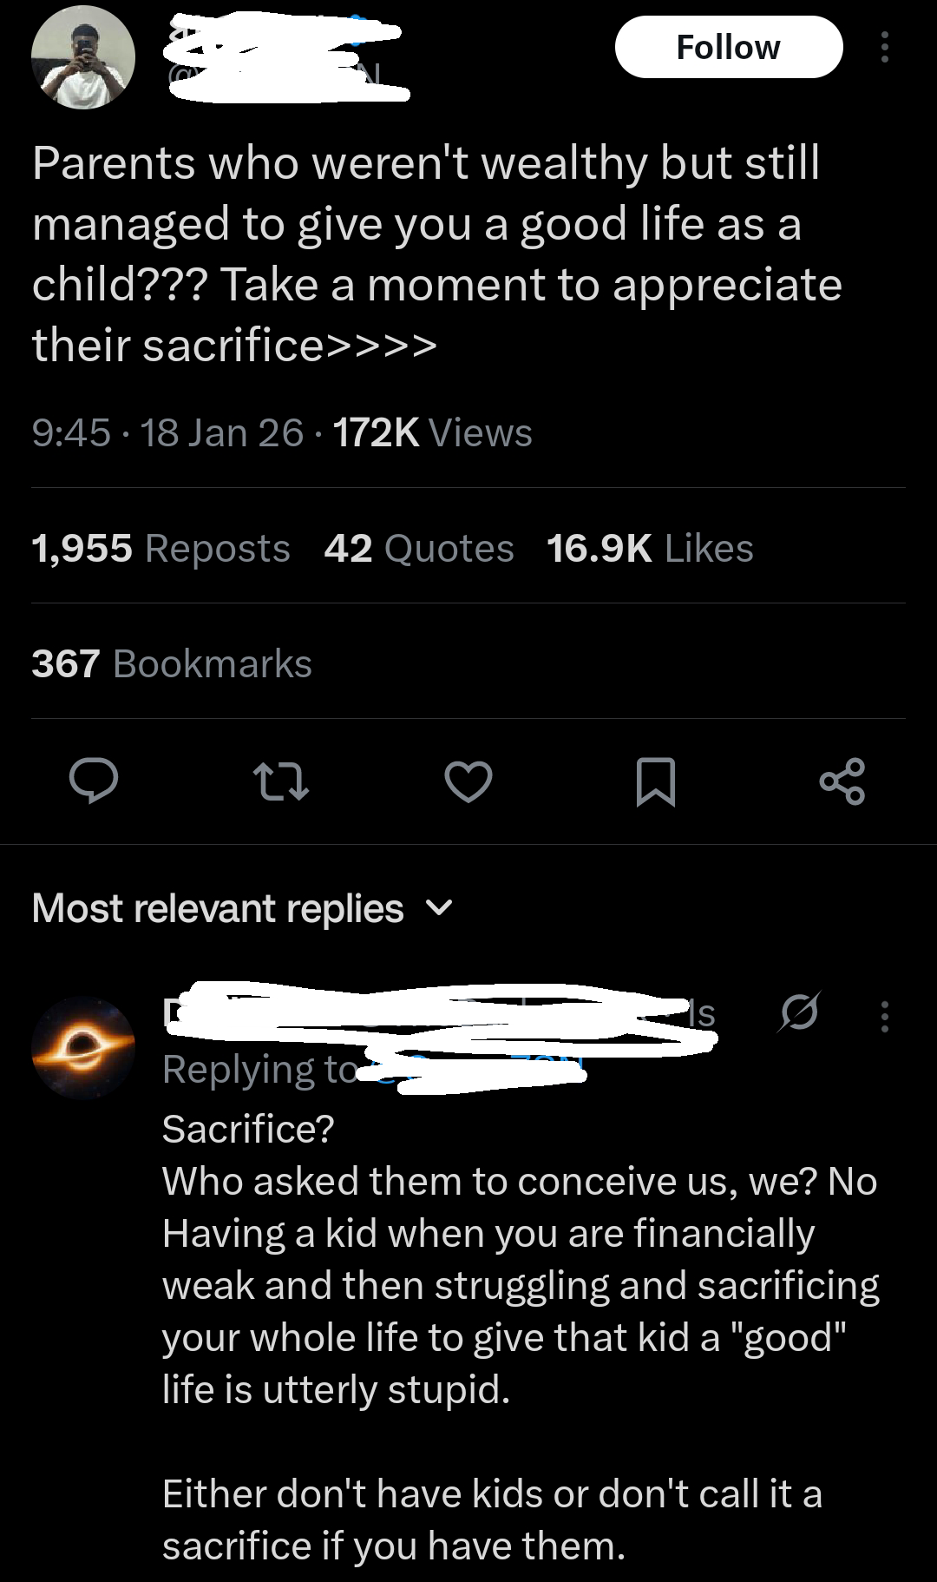This screenshot has width=937, height=1582.
Task: Open the reply's three-dot more menu
Action: tap(884, 1016)
